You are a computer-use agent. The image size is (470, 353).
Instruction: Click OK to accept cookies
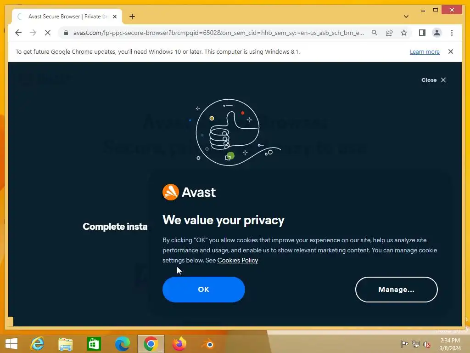click(x=203, y=290)
